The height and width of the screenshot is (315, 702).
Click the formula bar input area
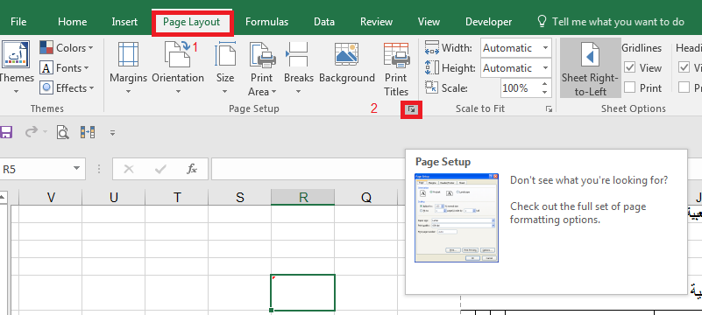tap(308, 169)
